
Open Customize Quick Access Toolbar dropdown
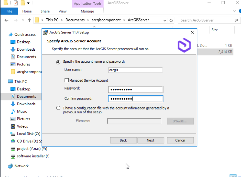[x=28, y=3]
